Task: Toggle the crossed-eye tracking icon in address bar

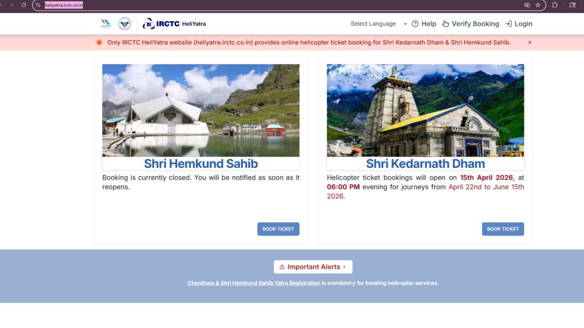Action: pyautogui.click(x=526, y=5)
